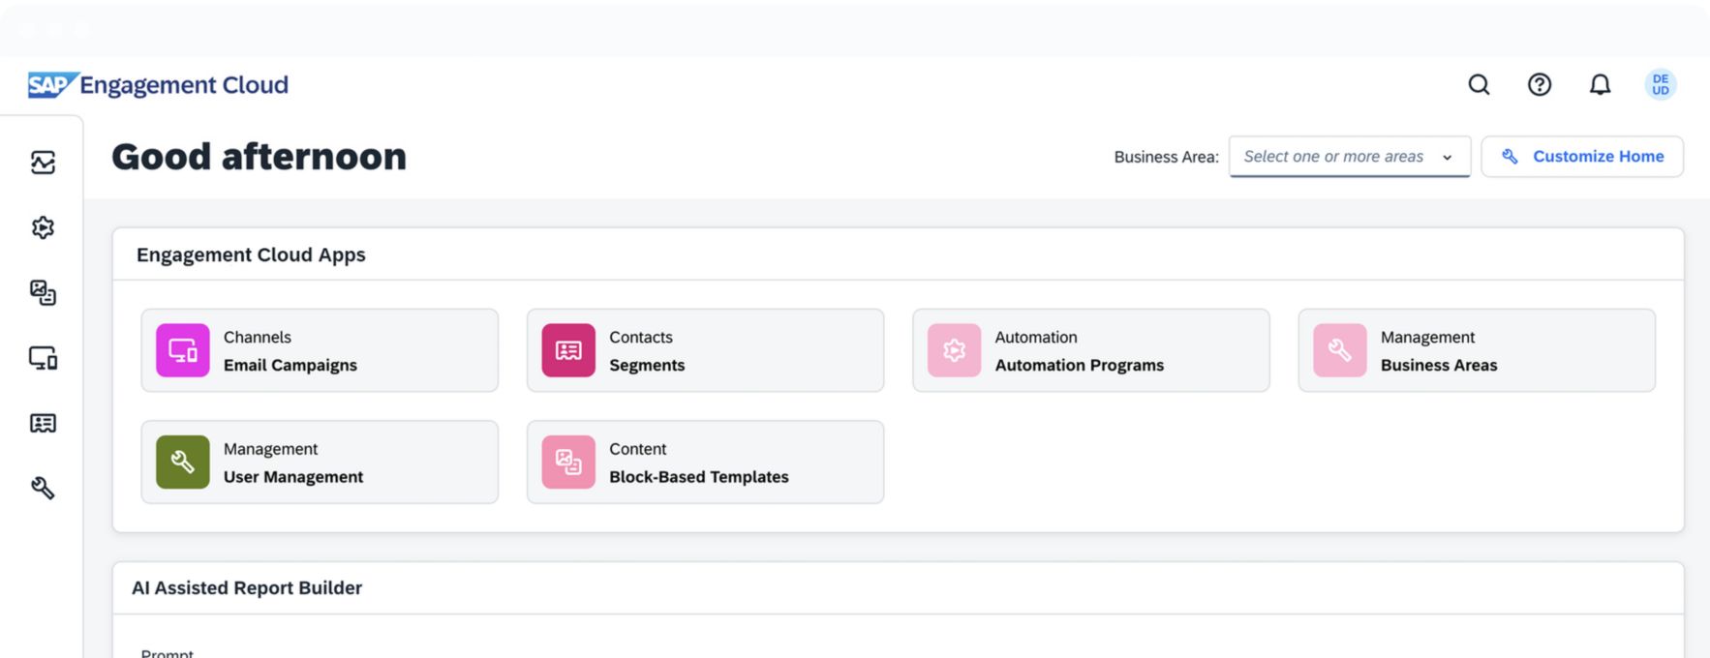Screen dimensions: 1710x658
Task: Open the search icon in header
Action: point(1479,85)
